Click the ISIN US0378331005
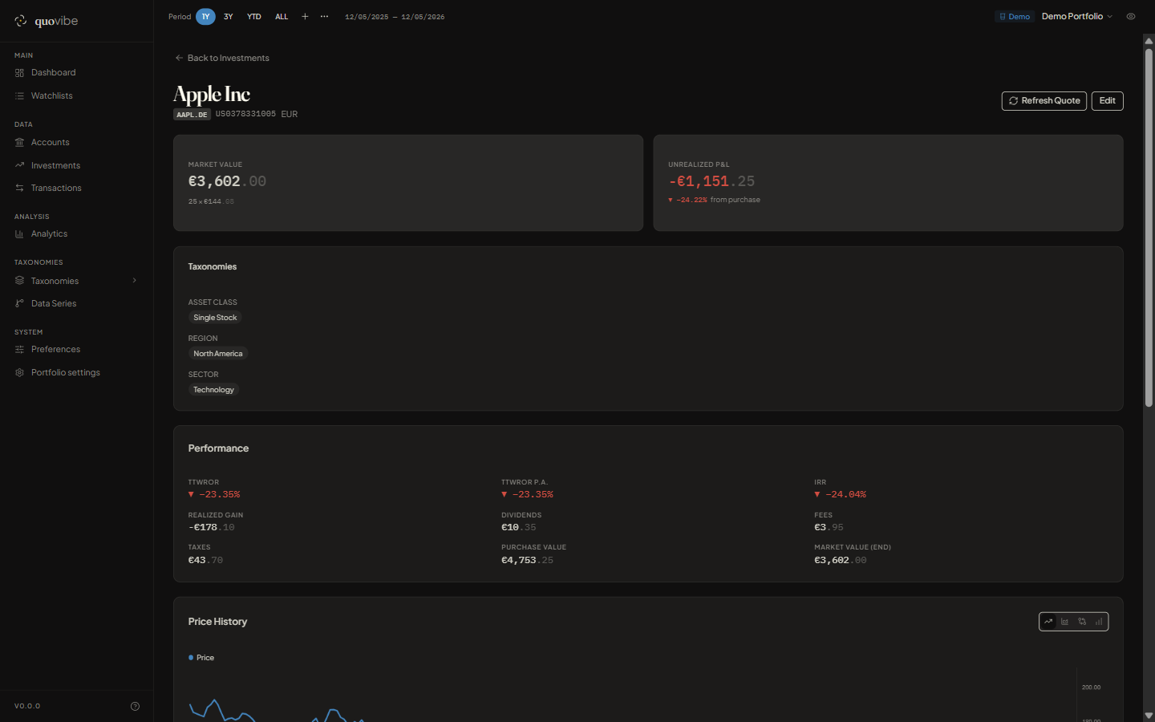This screenshot has width=1155, height=722. [245, 115]
